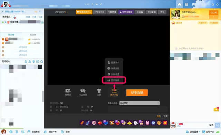Collapse the channel panel double-chevron

[40, 11]
